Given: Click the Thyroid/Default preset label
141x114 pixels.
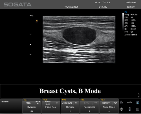Looking at the screenshot, I should tap(71, 7).
